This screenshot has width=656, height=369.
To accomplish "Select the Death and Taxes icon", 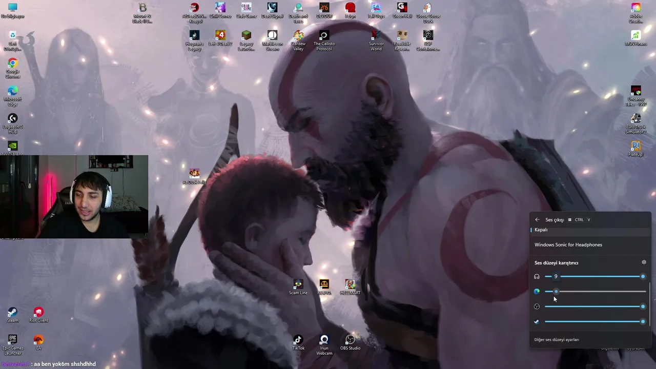I will tap(298, 13).
